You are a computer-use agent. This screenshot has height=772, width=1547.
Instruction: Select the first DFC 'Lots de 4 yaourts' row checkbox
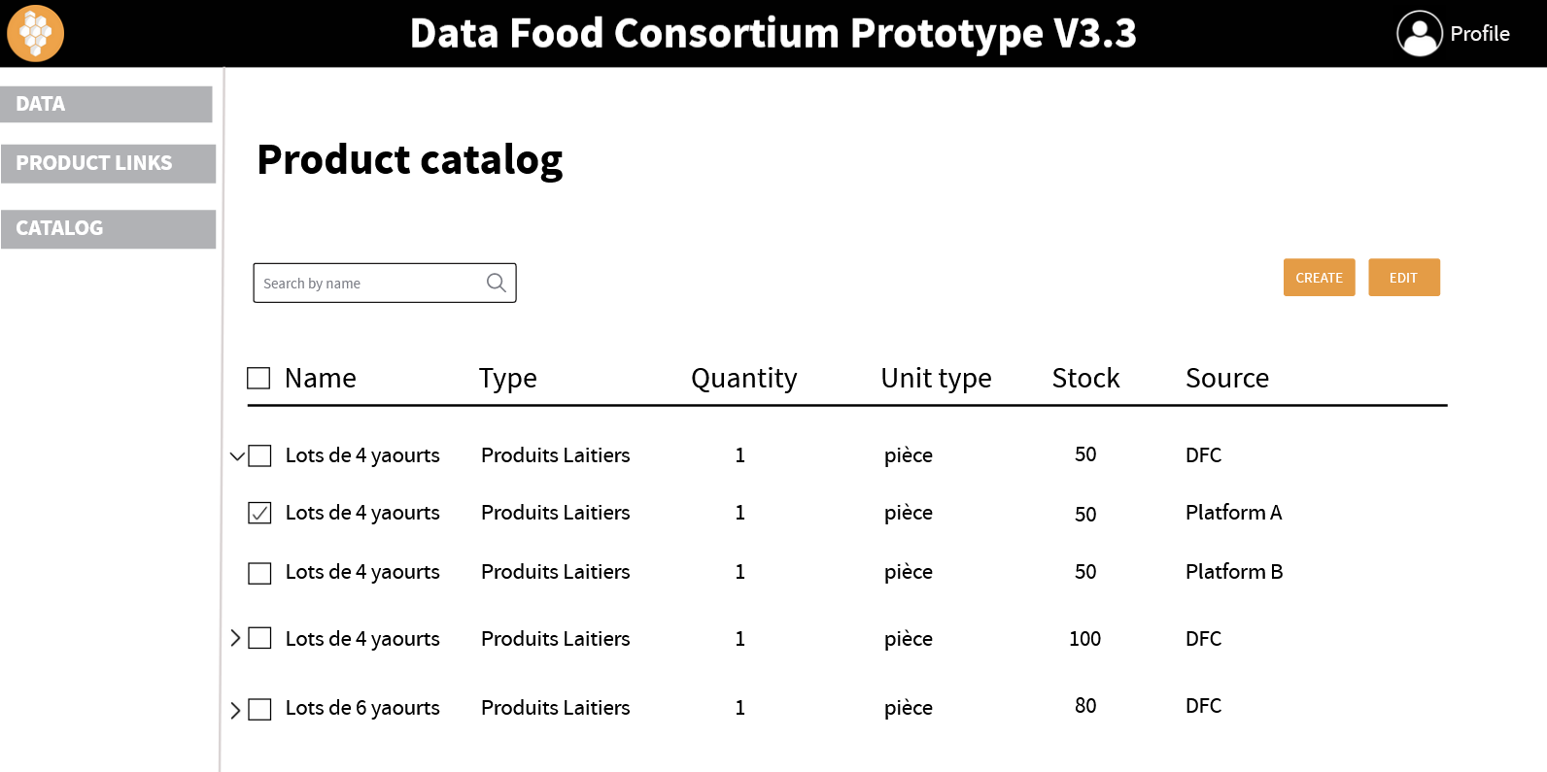point(258,454)
